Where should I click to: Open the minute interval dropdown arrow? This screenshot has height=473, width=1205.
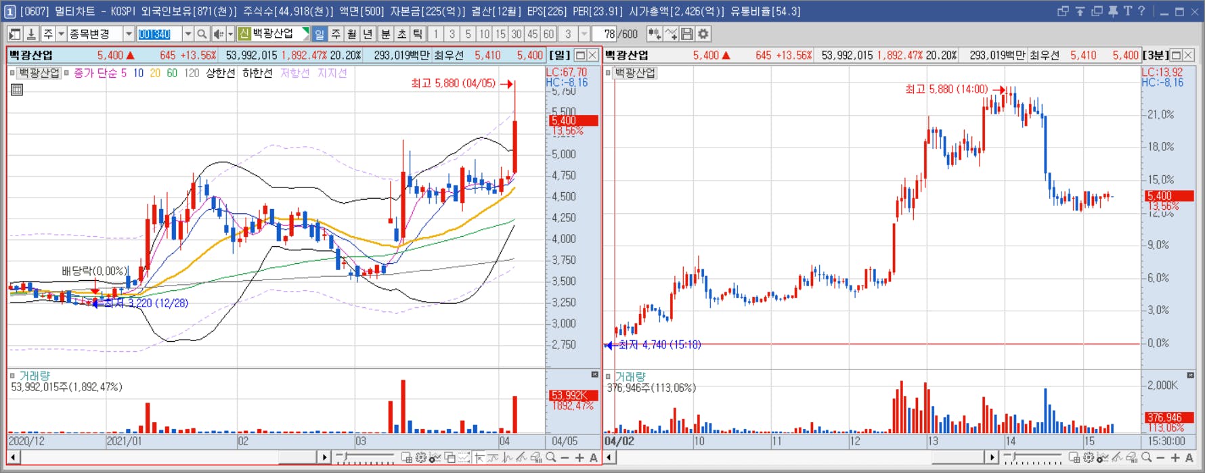584,34
